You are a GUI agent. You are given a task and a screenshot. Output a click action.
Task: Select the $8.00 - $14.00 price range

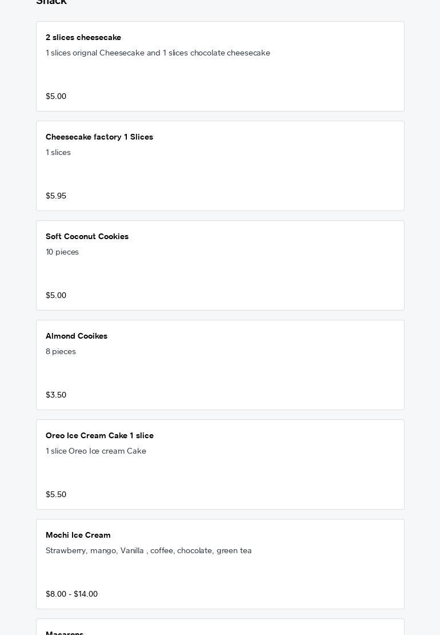click(71, 594)
